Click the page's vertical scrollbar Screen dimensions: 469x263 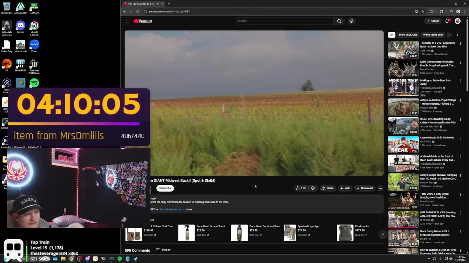click(467, 55)
